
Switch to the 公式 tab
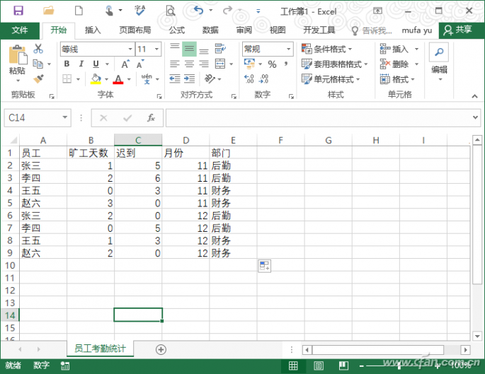pyautogui.click(x=176, y=30)
